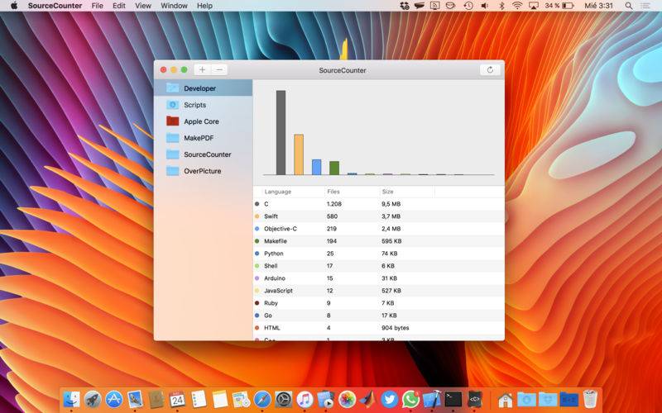The width and height of the screenshot is (662, 413).
Task: Sort the table by the Size column
Action: (x=406, y=192)
